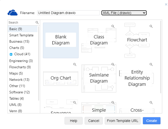Choose the Org Chart template

61,79
